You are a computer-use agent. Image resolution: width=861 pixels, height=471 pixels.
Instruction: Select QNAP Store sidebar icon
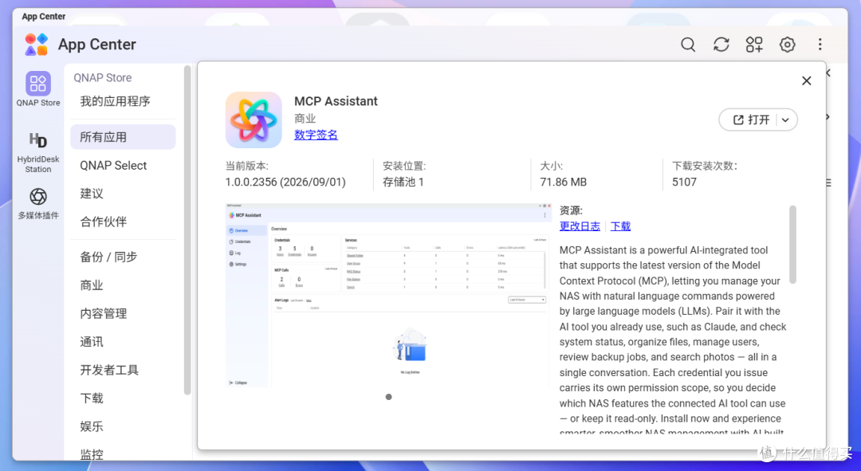[38, 89]
